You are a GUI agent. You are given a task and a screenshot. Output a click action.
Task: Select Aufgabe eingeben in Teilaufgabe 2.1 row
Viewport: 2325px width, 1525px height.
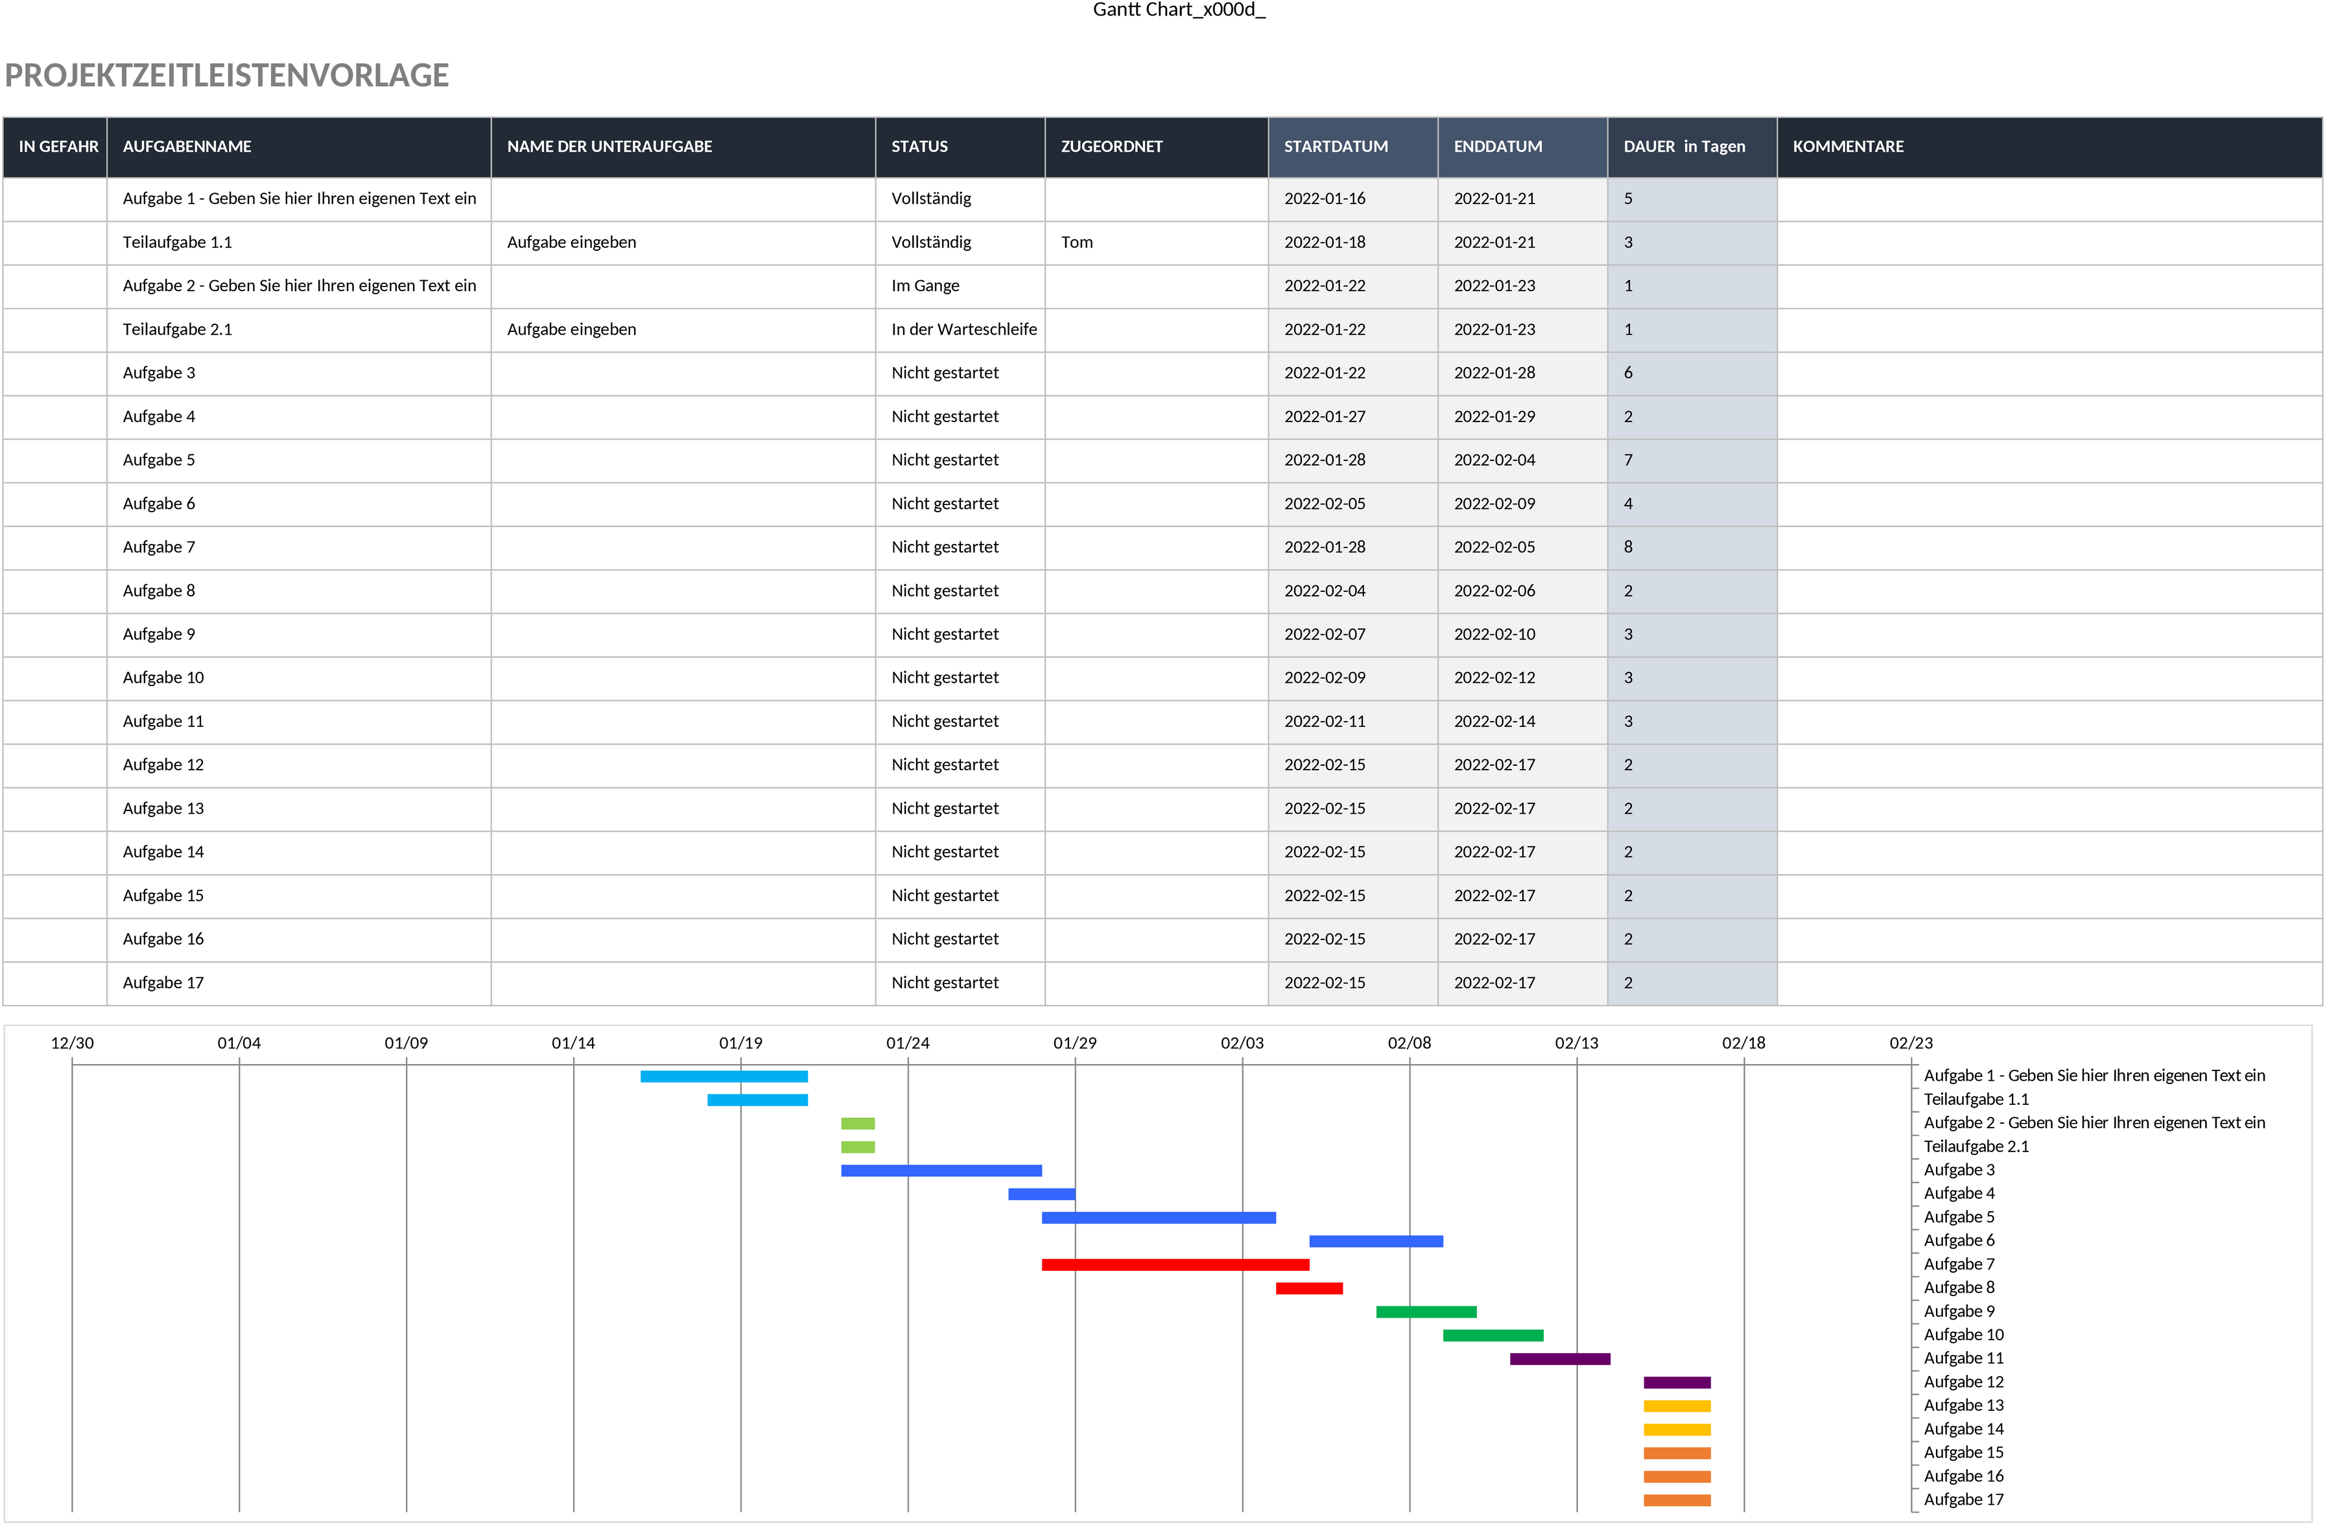[x=683, y=330]
